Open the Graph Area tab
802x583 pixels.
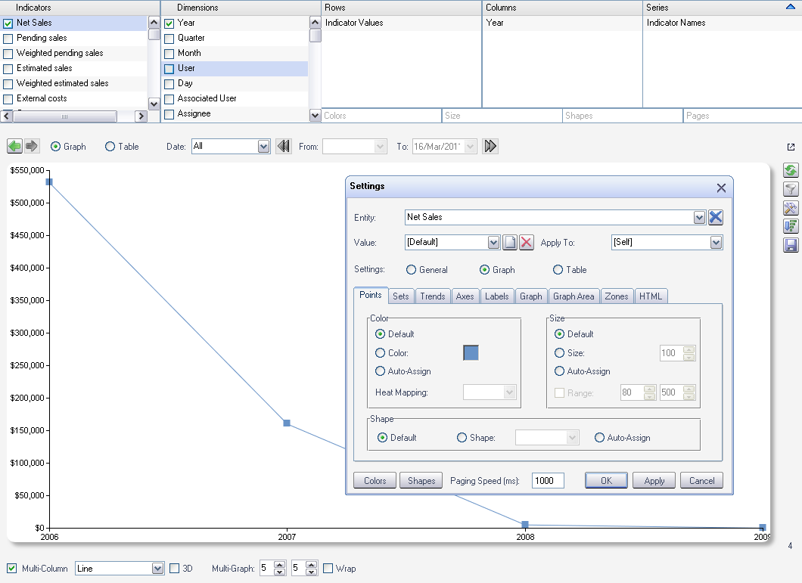(574, 296)
